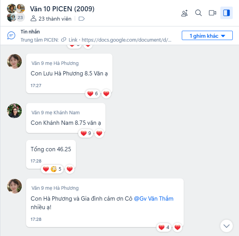Search messages with the magnifier icon
The width and height of the screenshot is (239, 236).
click(198, 13)
